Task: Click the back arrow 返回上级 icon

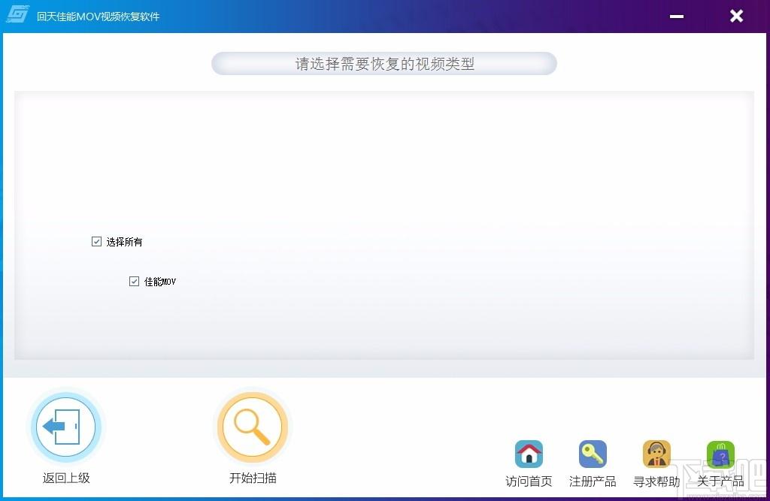Action: (x=66, y=427)
